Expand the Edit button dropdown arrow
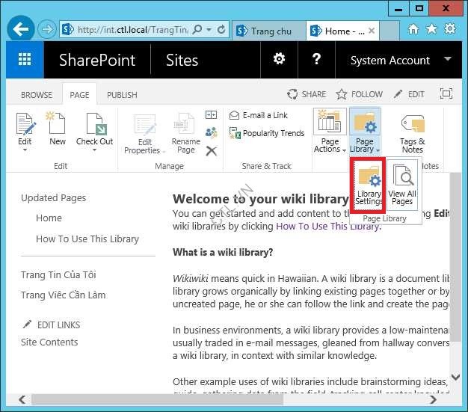This screenshot has height=412, width=468. pyautogui.click(x=25, y=150)
